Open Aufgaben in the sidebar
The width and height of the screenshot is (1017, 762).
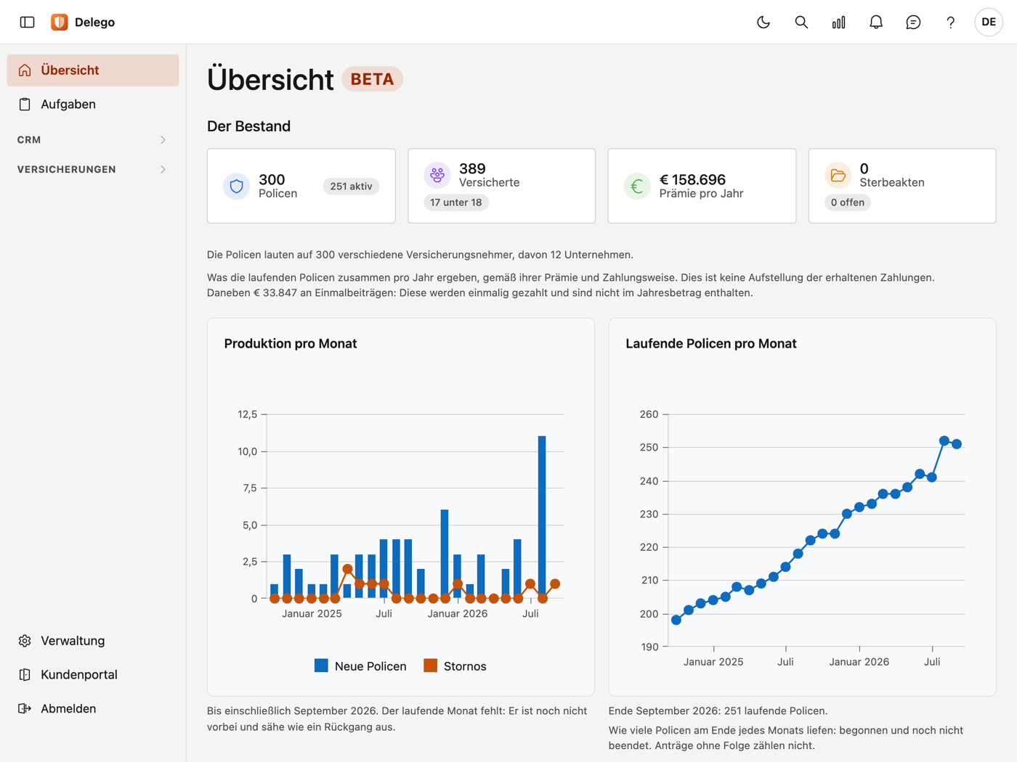click(93, 105)
